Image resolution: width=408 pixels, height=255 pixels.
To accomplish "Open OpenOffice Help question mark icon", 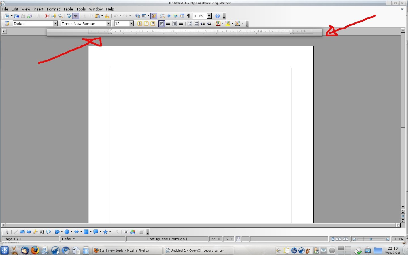I will [217, 16].
